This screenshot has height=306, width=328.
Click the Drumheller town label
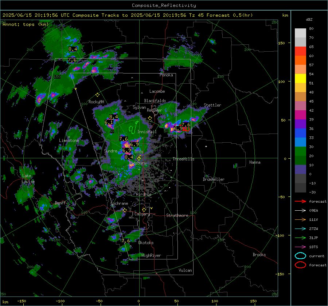point(214,179)
